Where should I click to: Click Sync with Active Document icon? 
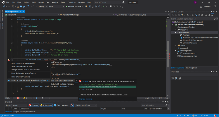[193, 15]
